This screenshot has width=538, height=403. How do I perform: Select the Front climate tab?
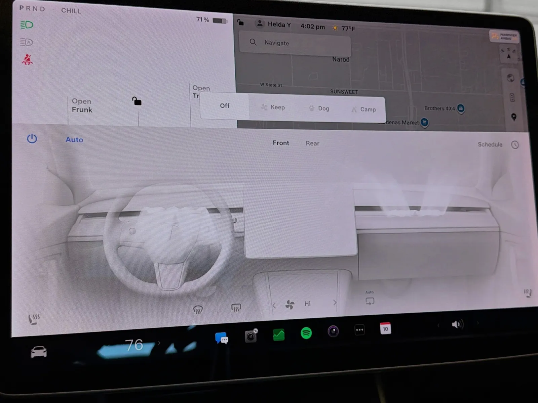coord(281,143)
